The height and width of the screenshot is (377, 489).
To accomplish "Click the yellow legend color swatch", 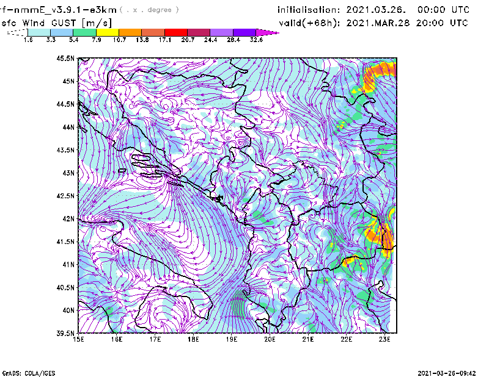I will (x=108, y=32).
